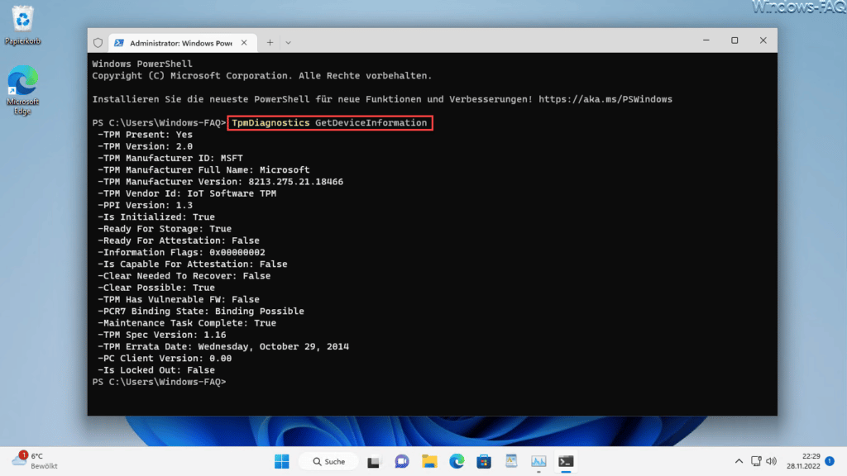This screenshot has width=847, height=476.
Task: Click the '-Ready For Storage: True' line
Action: click(x=165, y=229)
